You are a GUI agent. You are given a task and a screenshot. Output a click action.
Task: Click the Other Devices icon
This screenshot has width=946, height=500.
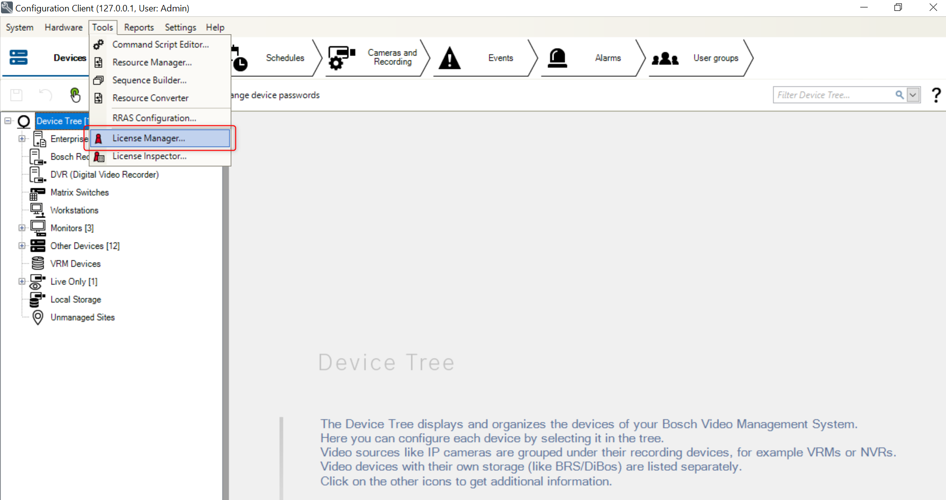(38, 246)
